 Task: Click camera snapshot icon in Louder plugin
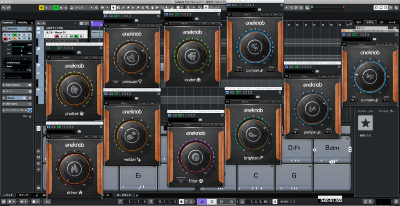point(197,19)
